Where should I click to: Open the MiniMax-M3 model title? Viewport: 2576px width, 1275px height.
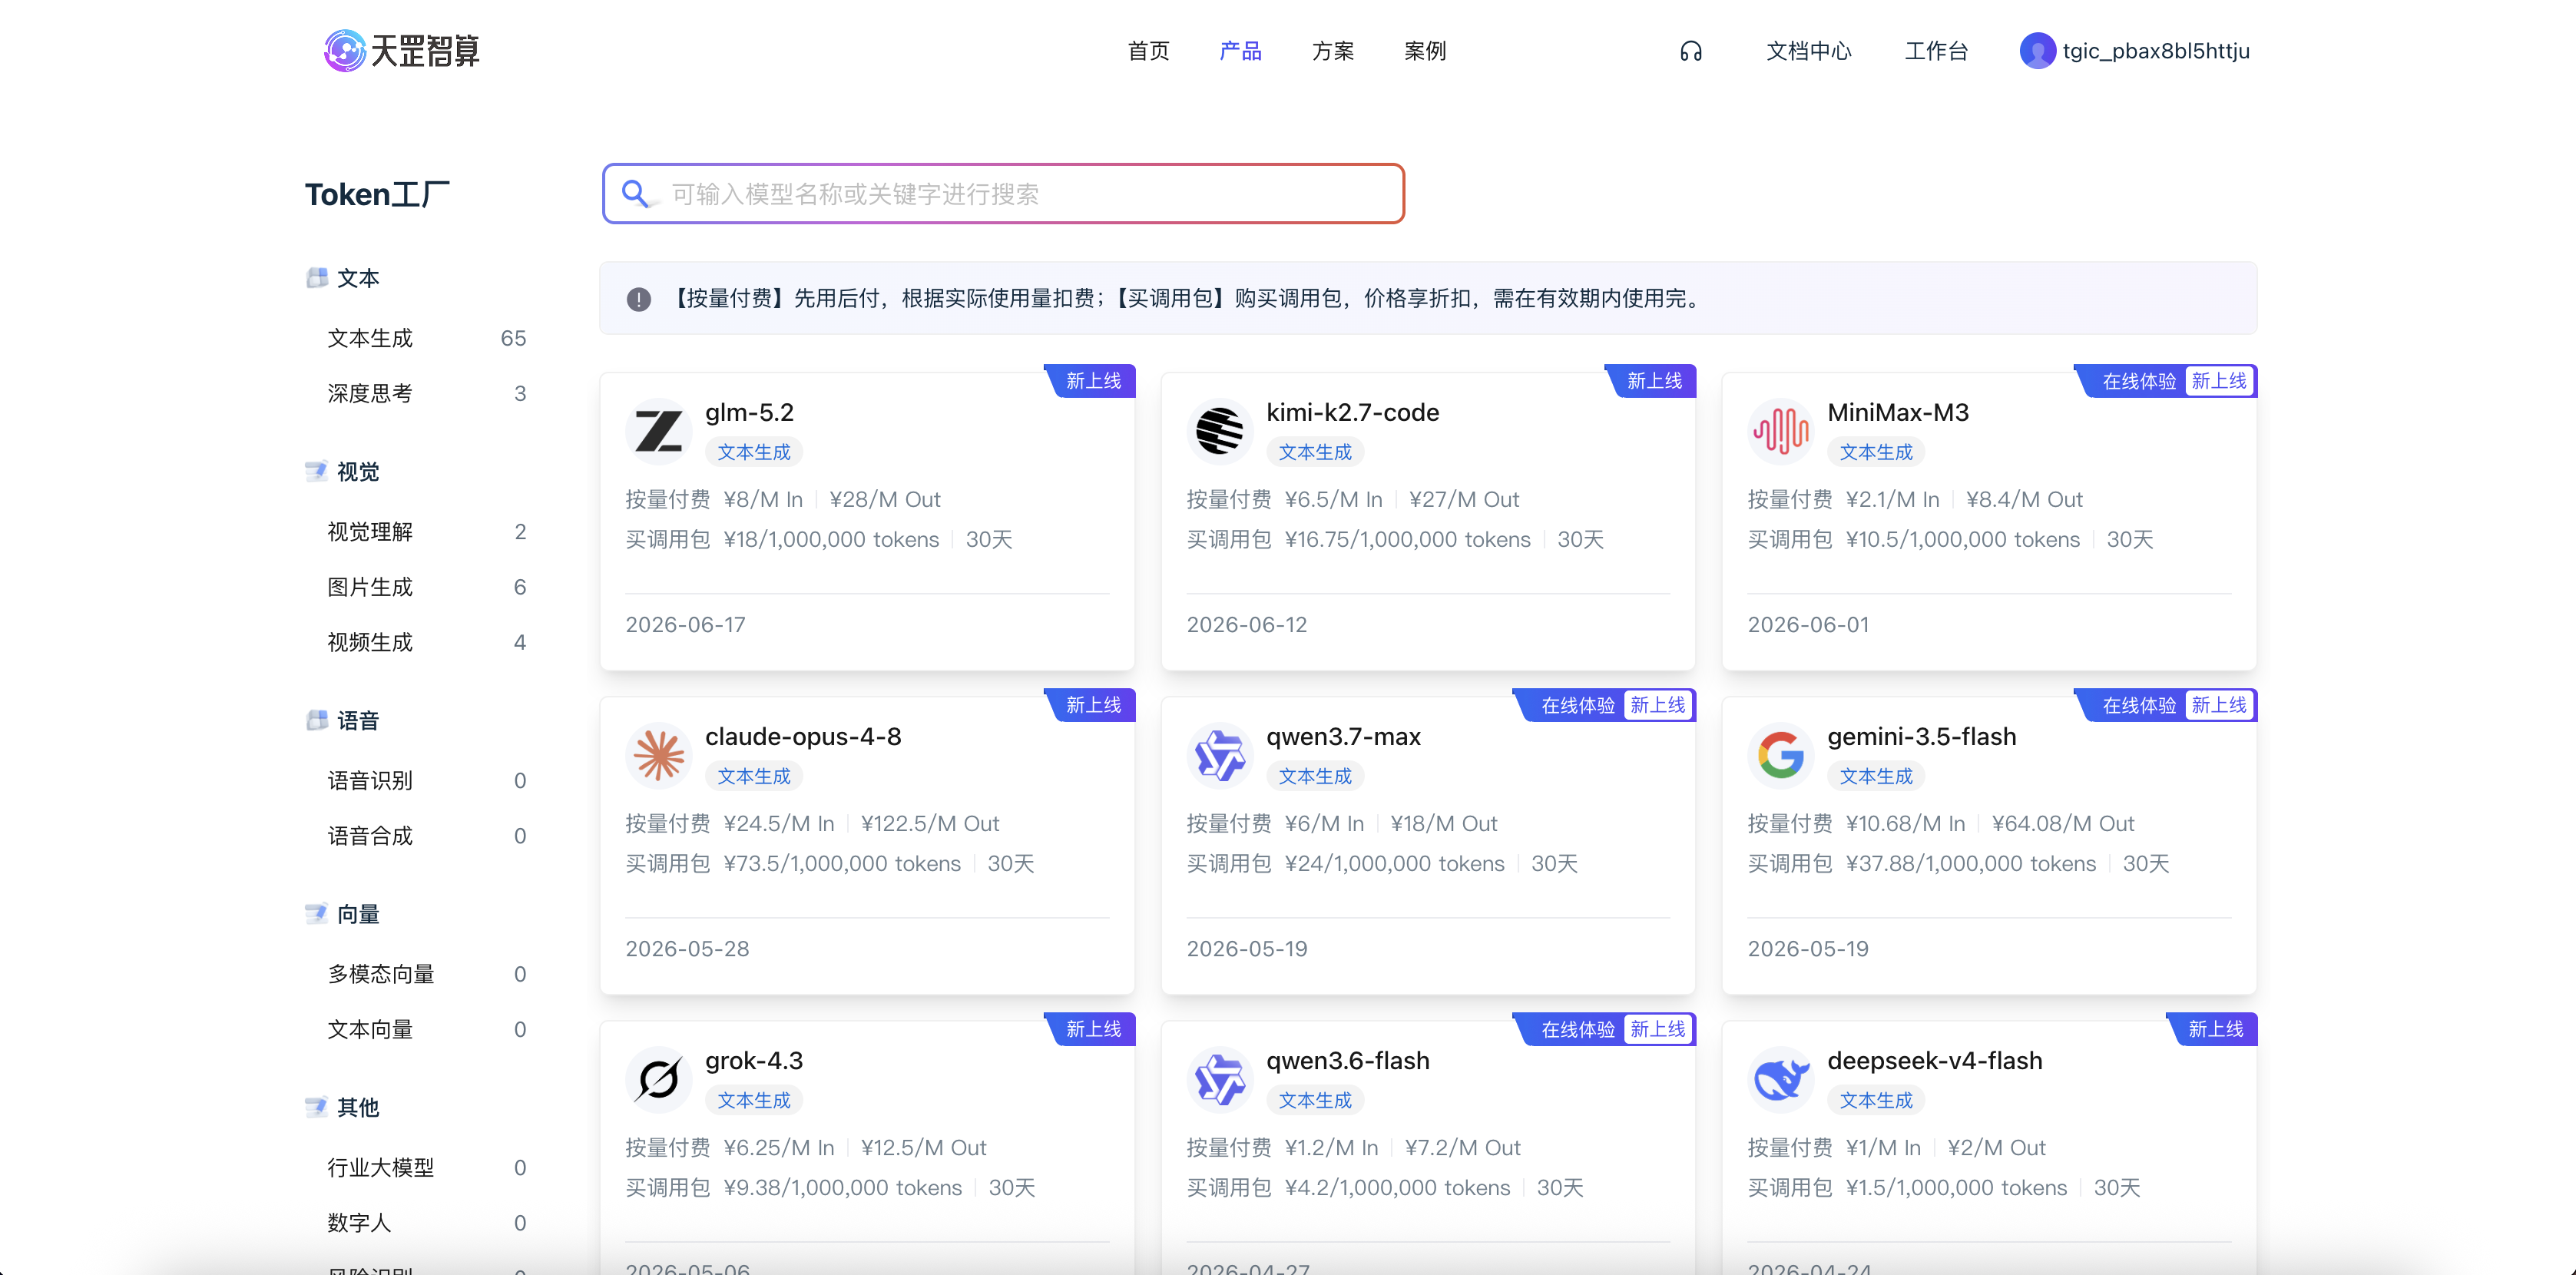pyautogui.click(x=1898, y=412)
